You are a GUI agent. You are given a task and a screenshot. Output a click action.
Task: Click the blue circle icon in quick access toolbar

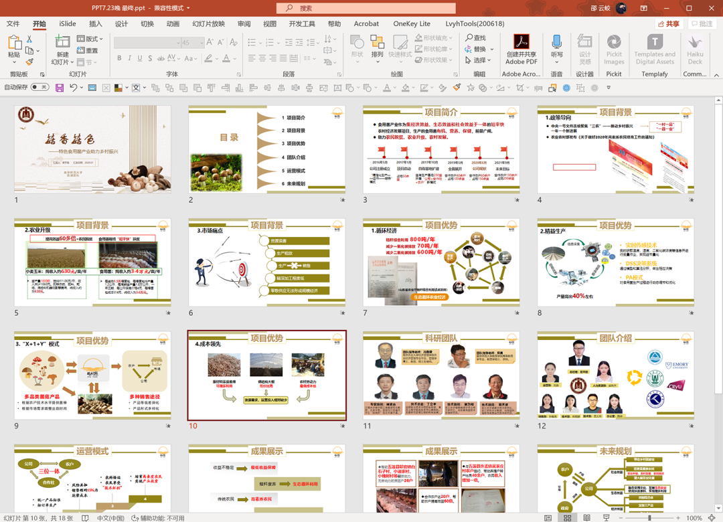click(x=567, y=88)
